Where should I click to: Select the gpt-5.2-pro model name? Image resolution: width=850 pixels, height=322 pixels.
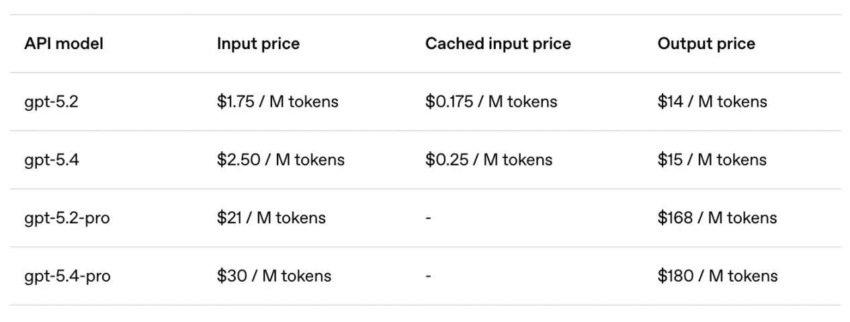click(67, 218)
